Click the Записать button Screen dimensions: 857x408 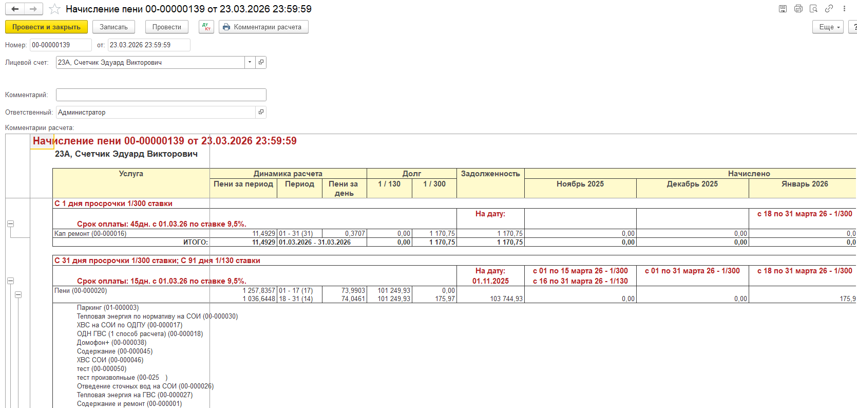tap(113, 27)
